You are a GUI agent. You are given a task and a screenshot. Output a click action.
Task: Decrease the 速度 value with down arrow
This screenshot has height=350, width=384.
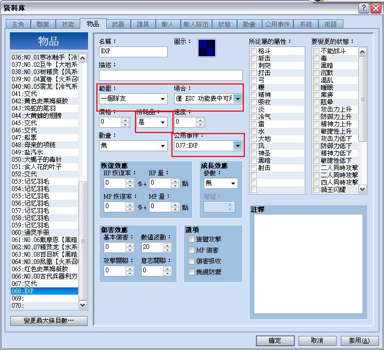(200, 125)
